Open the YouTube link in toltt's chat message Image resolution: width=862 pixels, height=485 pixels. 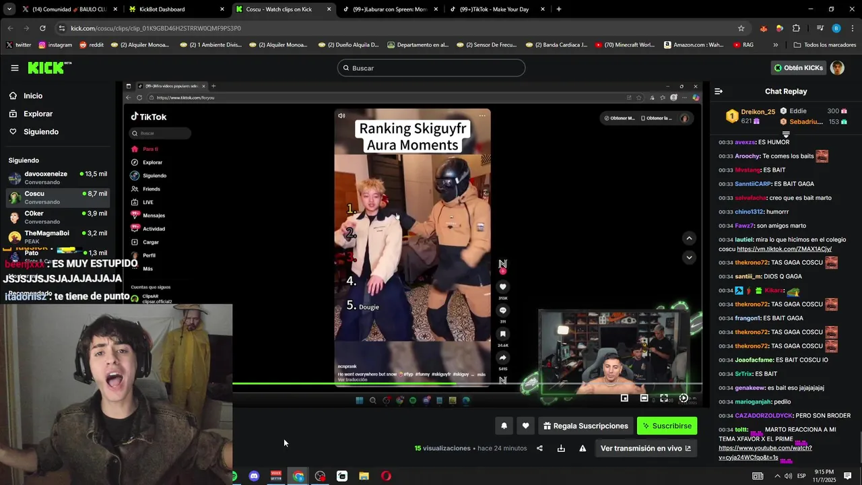click(765, 453)
